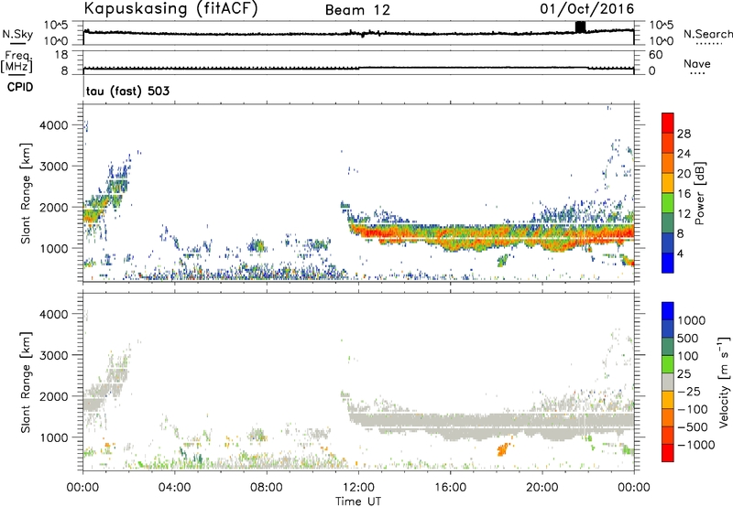
Task: Click the 28 tick on the Power colorbar
Action: 684,134
